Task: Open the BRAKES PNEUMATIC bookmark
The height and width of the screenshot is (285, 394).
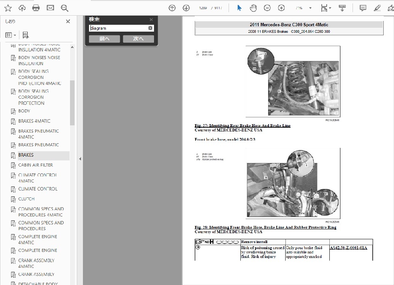Action: tap(38, 145)
